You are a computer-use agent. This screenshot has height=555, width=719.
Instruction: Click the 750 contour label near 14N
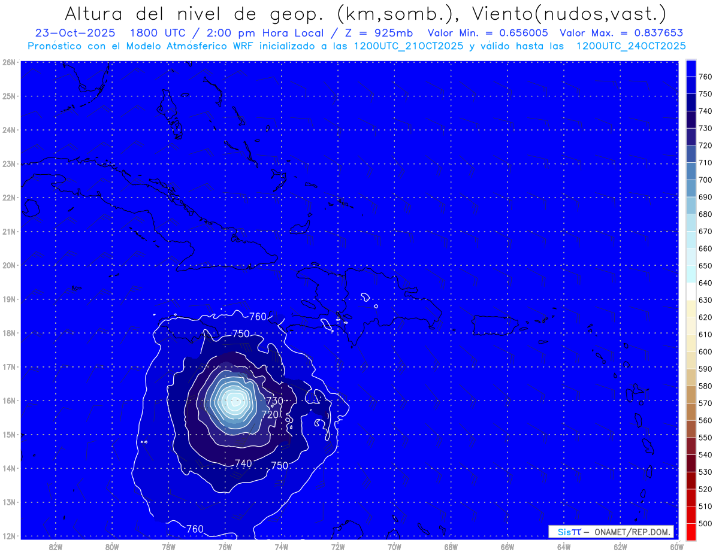(x=280, y=465)
